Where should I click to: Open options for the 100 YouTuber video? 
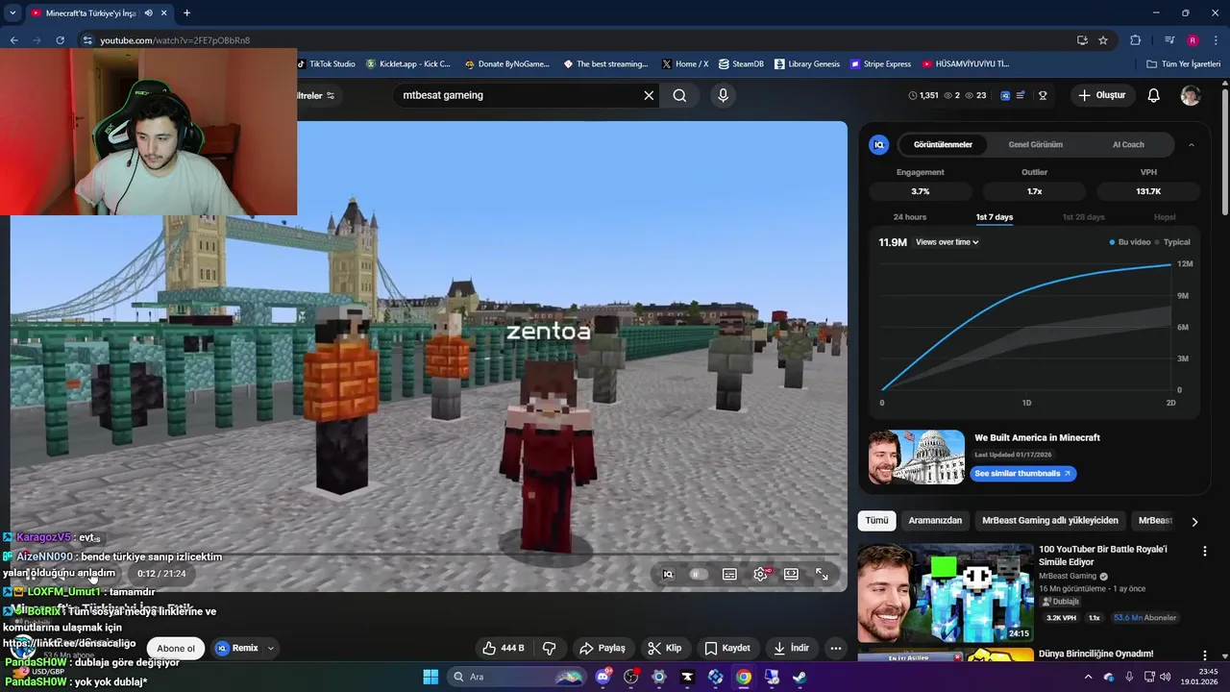1205,552
